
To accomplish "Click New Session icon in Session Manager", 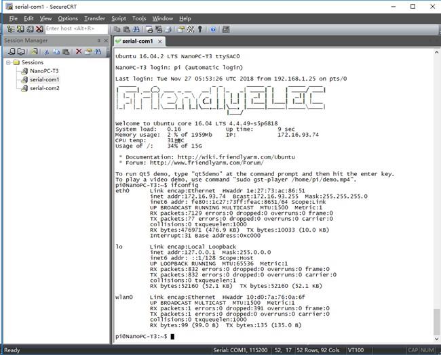I will (35, 51).
